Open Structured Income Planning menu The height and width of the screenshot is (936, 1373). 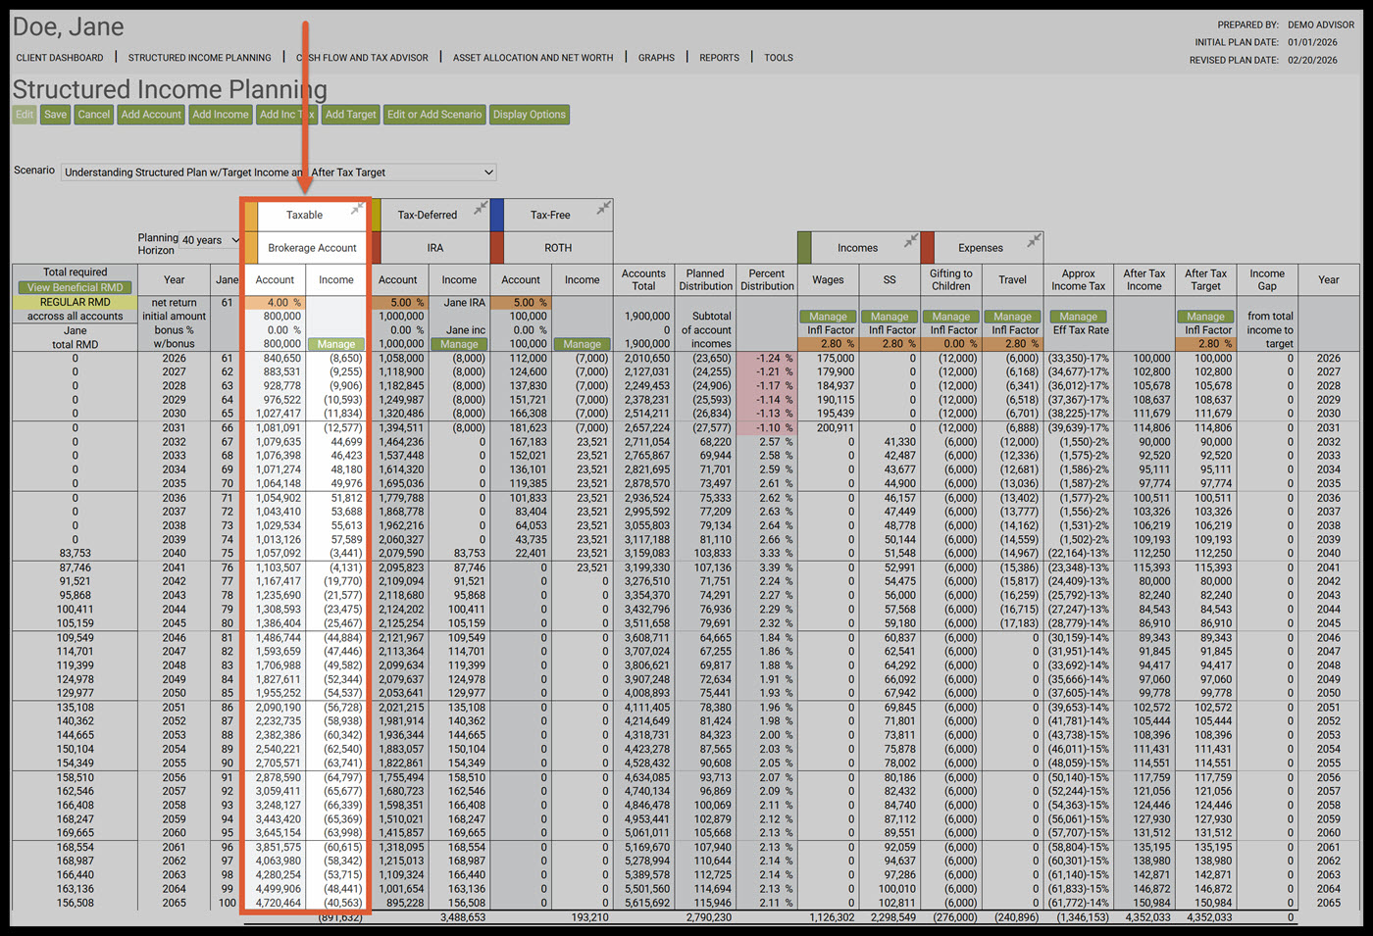click(x=200, y=58)
